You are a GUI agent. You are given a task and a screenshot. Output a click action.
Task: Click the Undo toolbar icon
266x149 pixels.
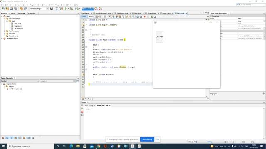tap(21, 9)
